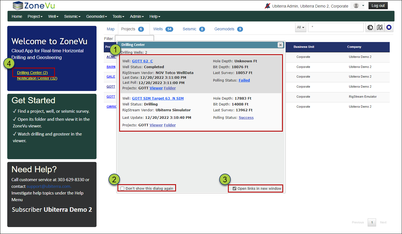Click 'Last Update: 12/20/2022 3:10:40 PM' text
The height and width of the screenshot is (234, 402).
pos(157,118)
